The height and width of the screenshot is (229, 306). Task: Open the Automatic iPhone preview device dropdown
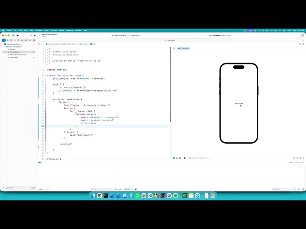click(x=199, y=158)
